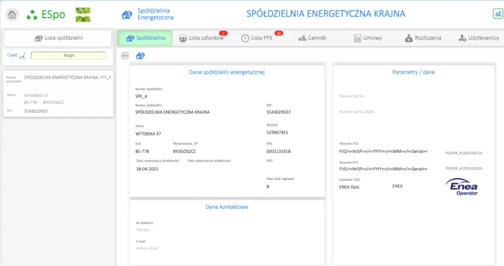Screen dimensions: 504x266
Task: Open the Cenniki tab
Action: click(x=312, y=38)
